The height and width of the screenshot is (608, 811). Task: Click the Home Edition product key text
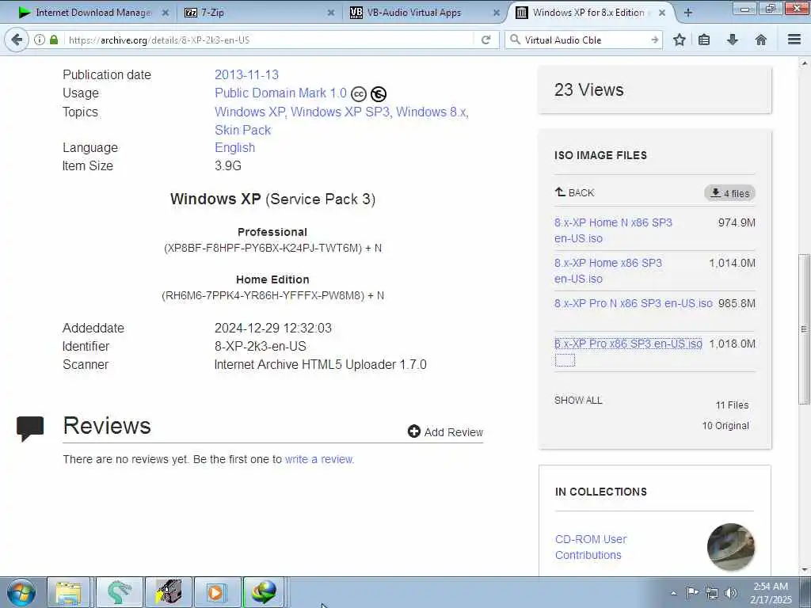272,296
